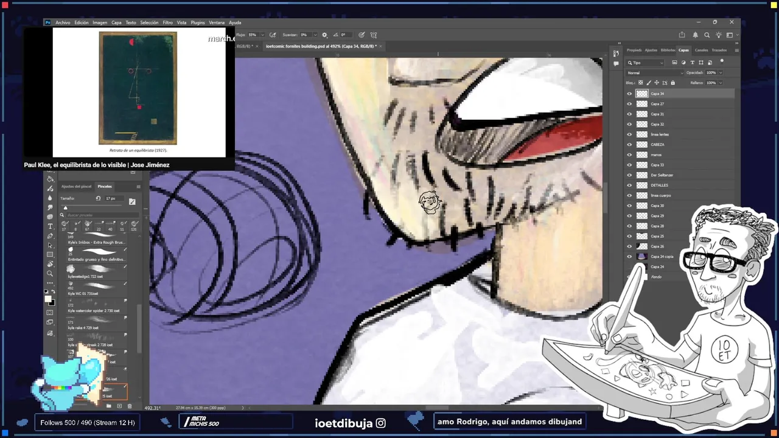
Task: Lock position move icon
Action: [x=657, y=83]
